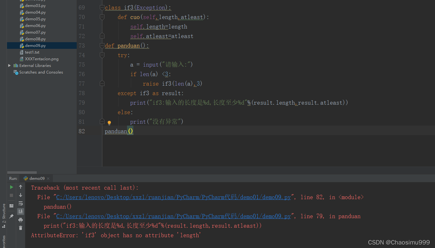
Task: Rerun demo09 with the green play icon
Action: pyautogui.click(x=11, y=187)
